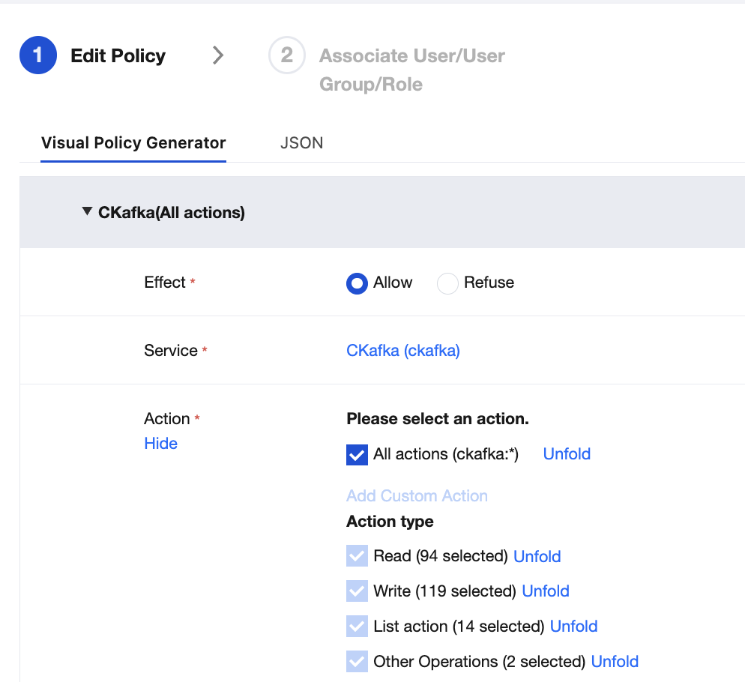Click the chevron arrow between steps
Image resolution: width=745 pixels, height=682 pixels.
pyautogui.click(x=217, y=55)
